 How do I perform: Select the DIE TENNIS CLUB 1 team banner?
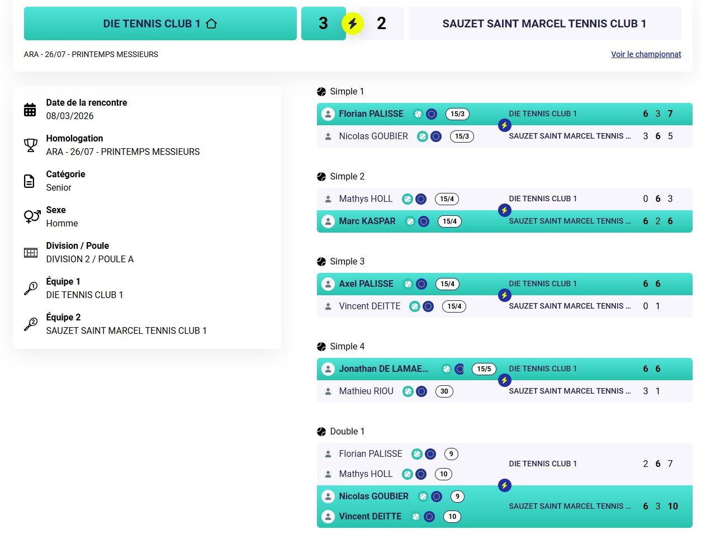[x=160, y=23]
